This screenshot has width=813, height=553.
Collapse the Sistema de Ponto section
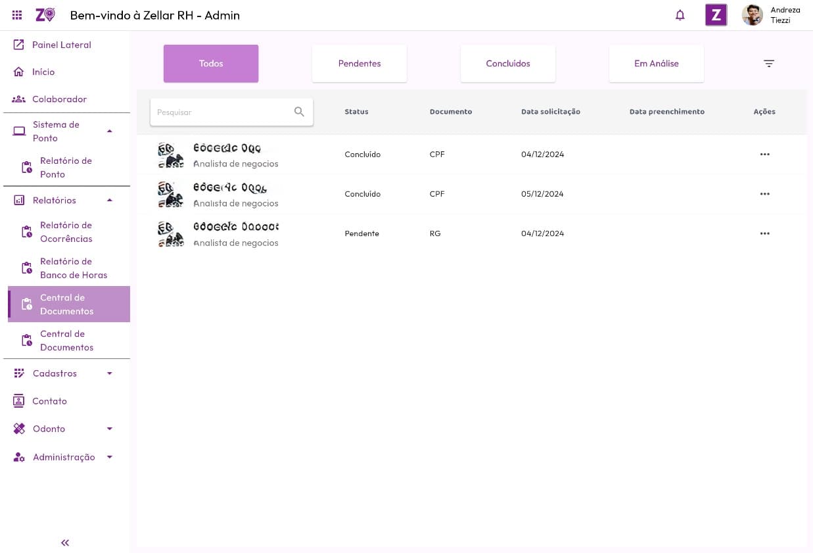[x=110, y=132]
